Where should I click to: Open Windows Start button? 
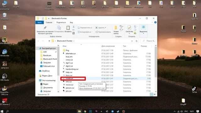point(2,111)
